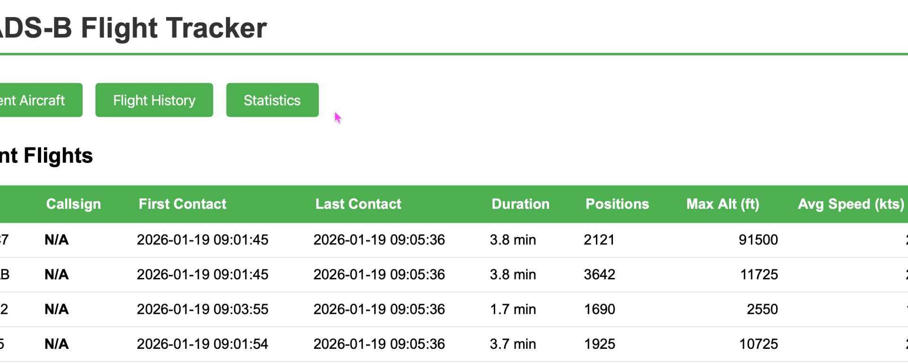Click the 3.7 min duration value

coord(513,344)
